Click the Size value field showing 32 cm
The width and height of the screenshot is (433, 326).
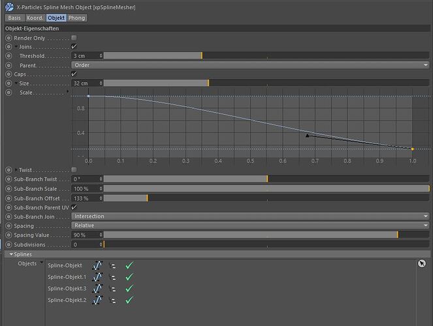pyautogui.click(x=87, y=83)
